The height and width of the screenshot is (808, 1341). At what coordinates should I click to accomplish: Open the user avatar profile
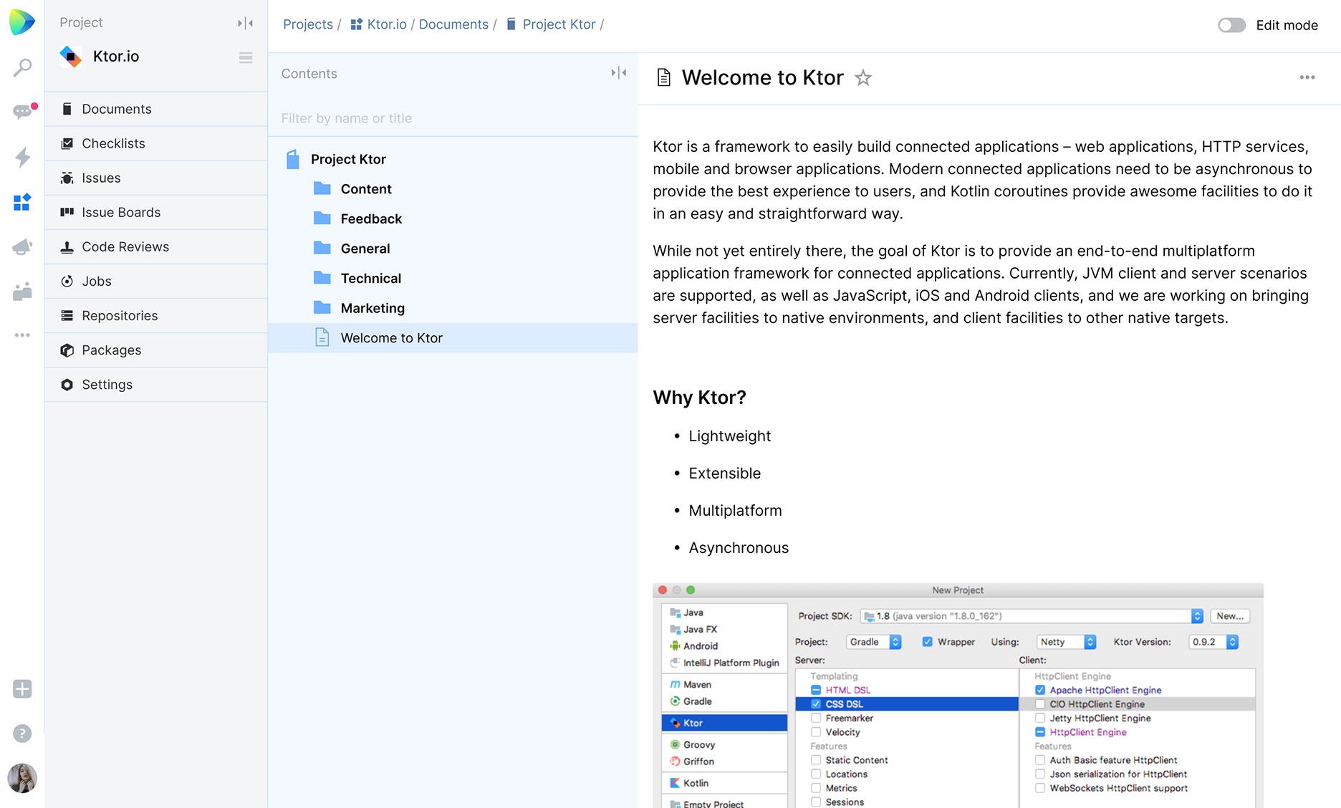click(x=22, y=778)
